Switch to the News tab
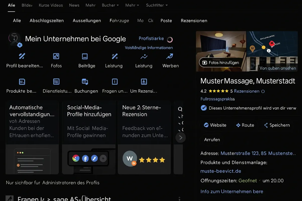The height and width of the screenshot is (201, 302). pyautogui.click(x=74, y=5)
